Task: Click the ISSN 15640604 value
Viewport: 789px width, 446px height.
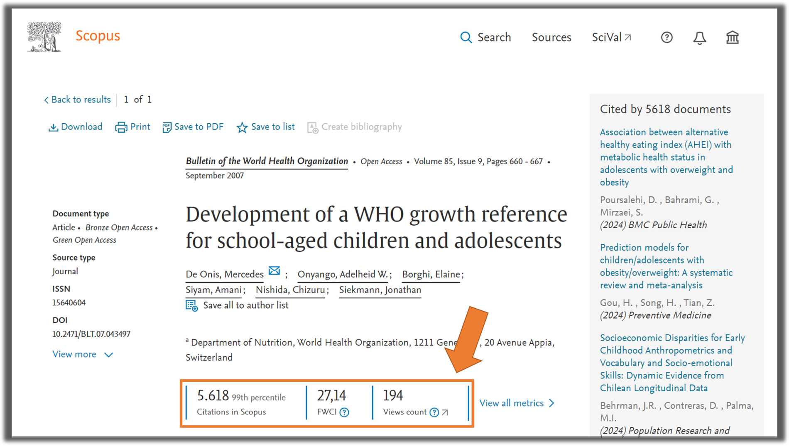Action: [x=69, y=303]
